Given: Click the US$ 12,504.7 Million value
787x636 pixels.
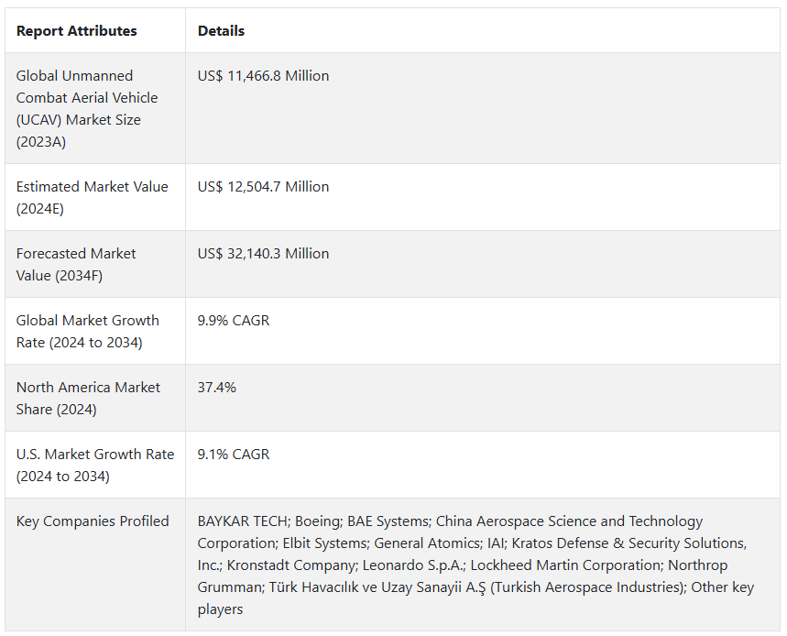Looking at the screenshot, I should click(x=263, y=187).
